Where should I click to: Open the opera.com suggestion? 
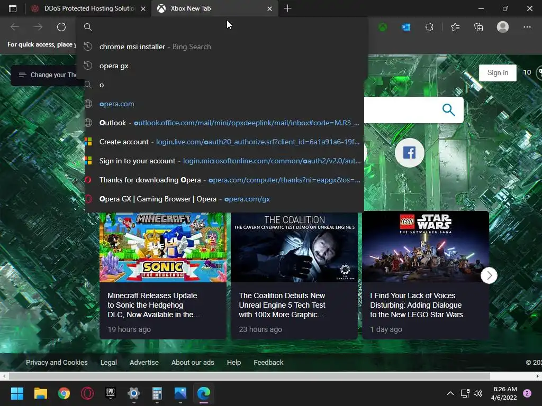tap(224, 104)
